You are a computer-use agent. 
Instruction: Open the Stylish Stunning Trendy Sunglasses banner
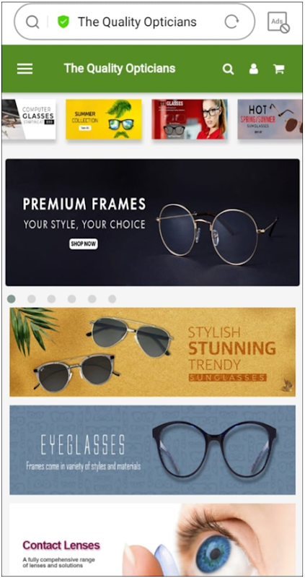(x=152, y=352)
